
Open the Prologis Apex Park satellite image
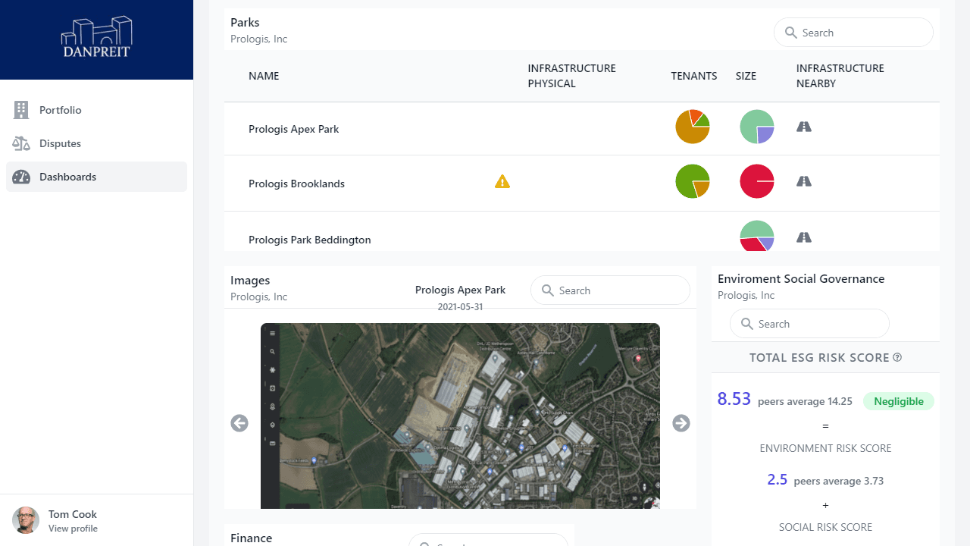pos(460,416)
